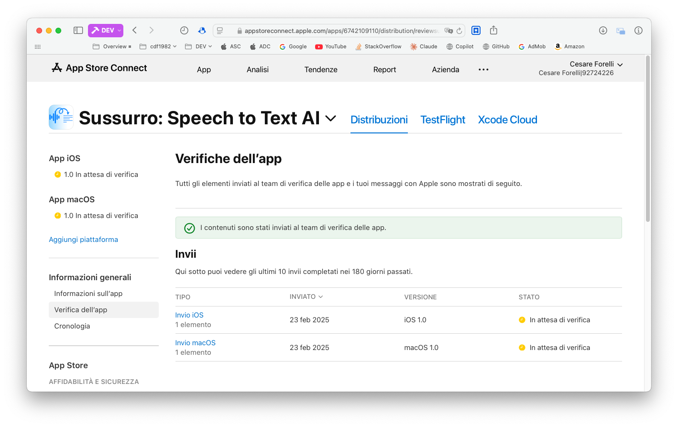The image size is (678, 427).
Task: Toggle the Safari sidebar icon
Action: [78, 31]
